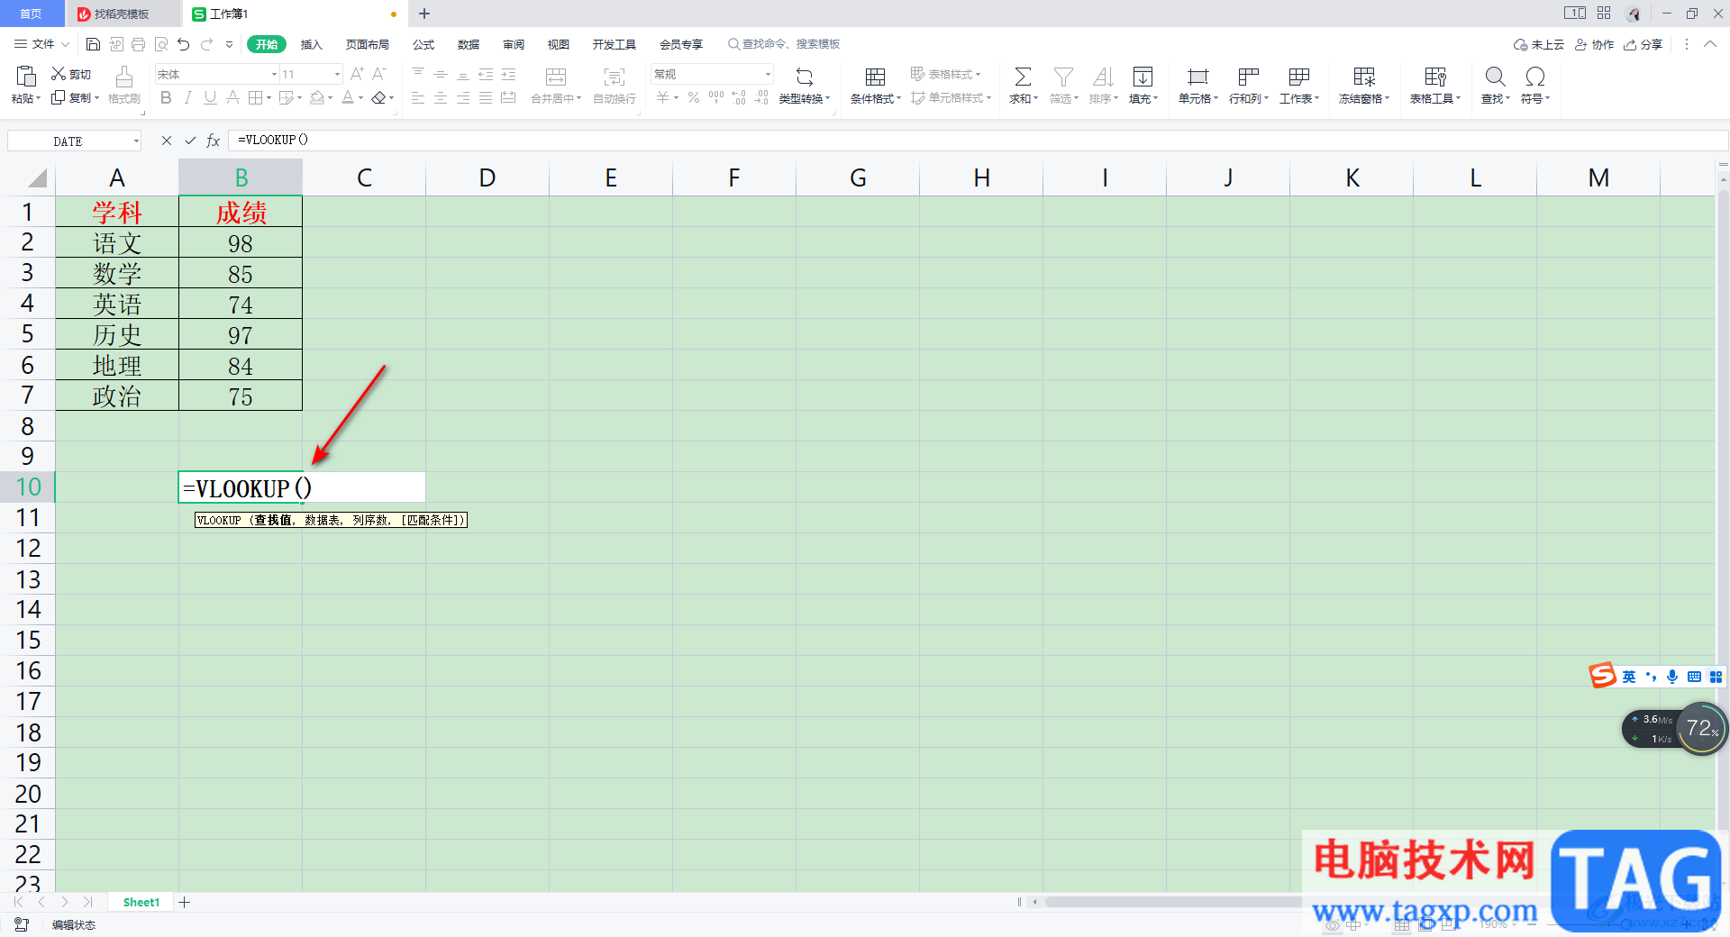Open the Freeze Panes (冻结窗格) tool

[1364, 85]
